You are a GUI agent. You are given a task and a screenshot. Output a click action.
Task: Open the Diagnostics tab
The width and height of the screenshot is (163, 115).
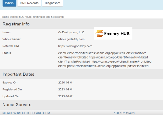pos(53,3)
